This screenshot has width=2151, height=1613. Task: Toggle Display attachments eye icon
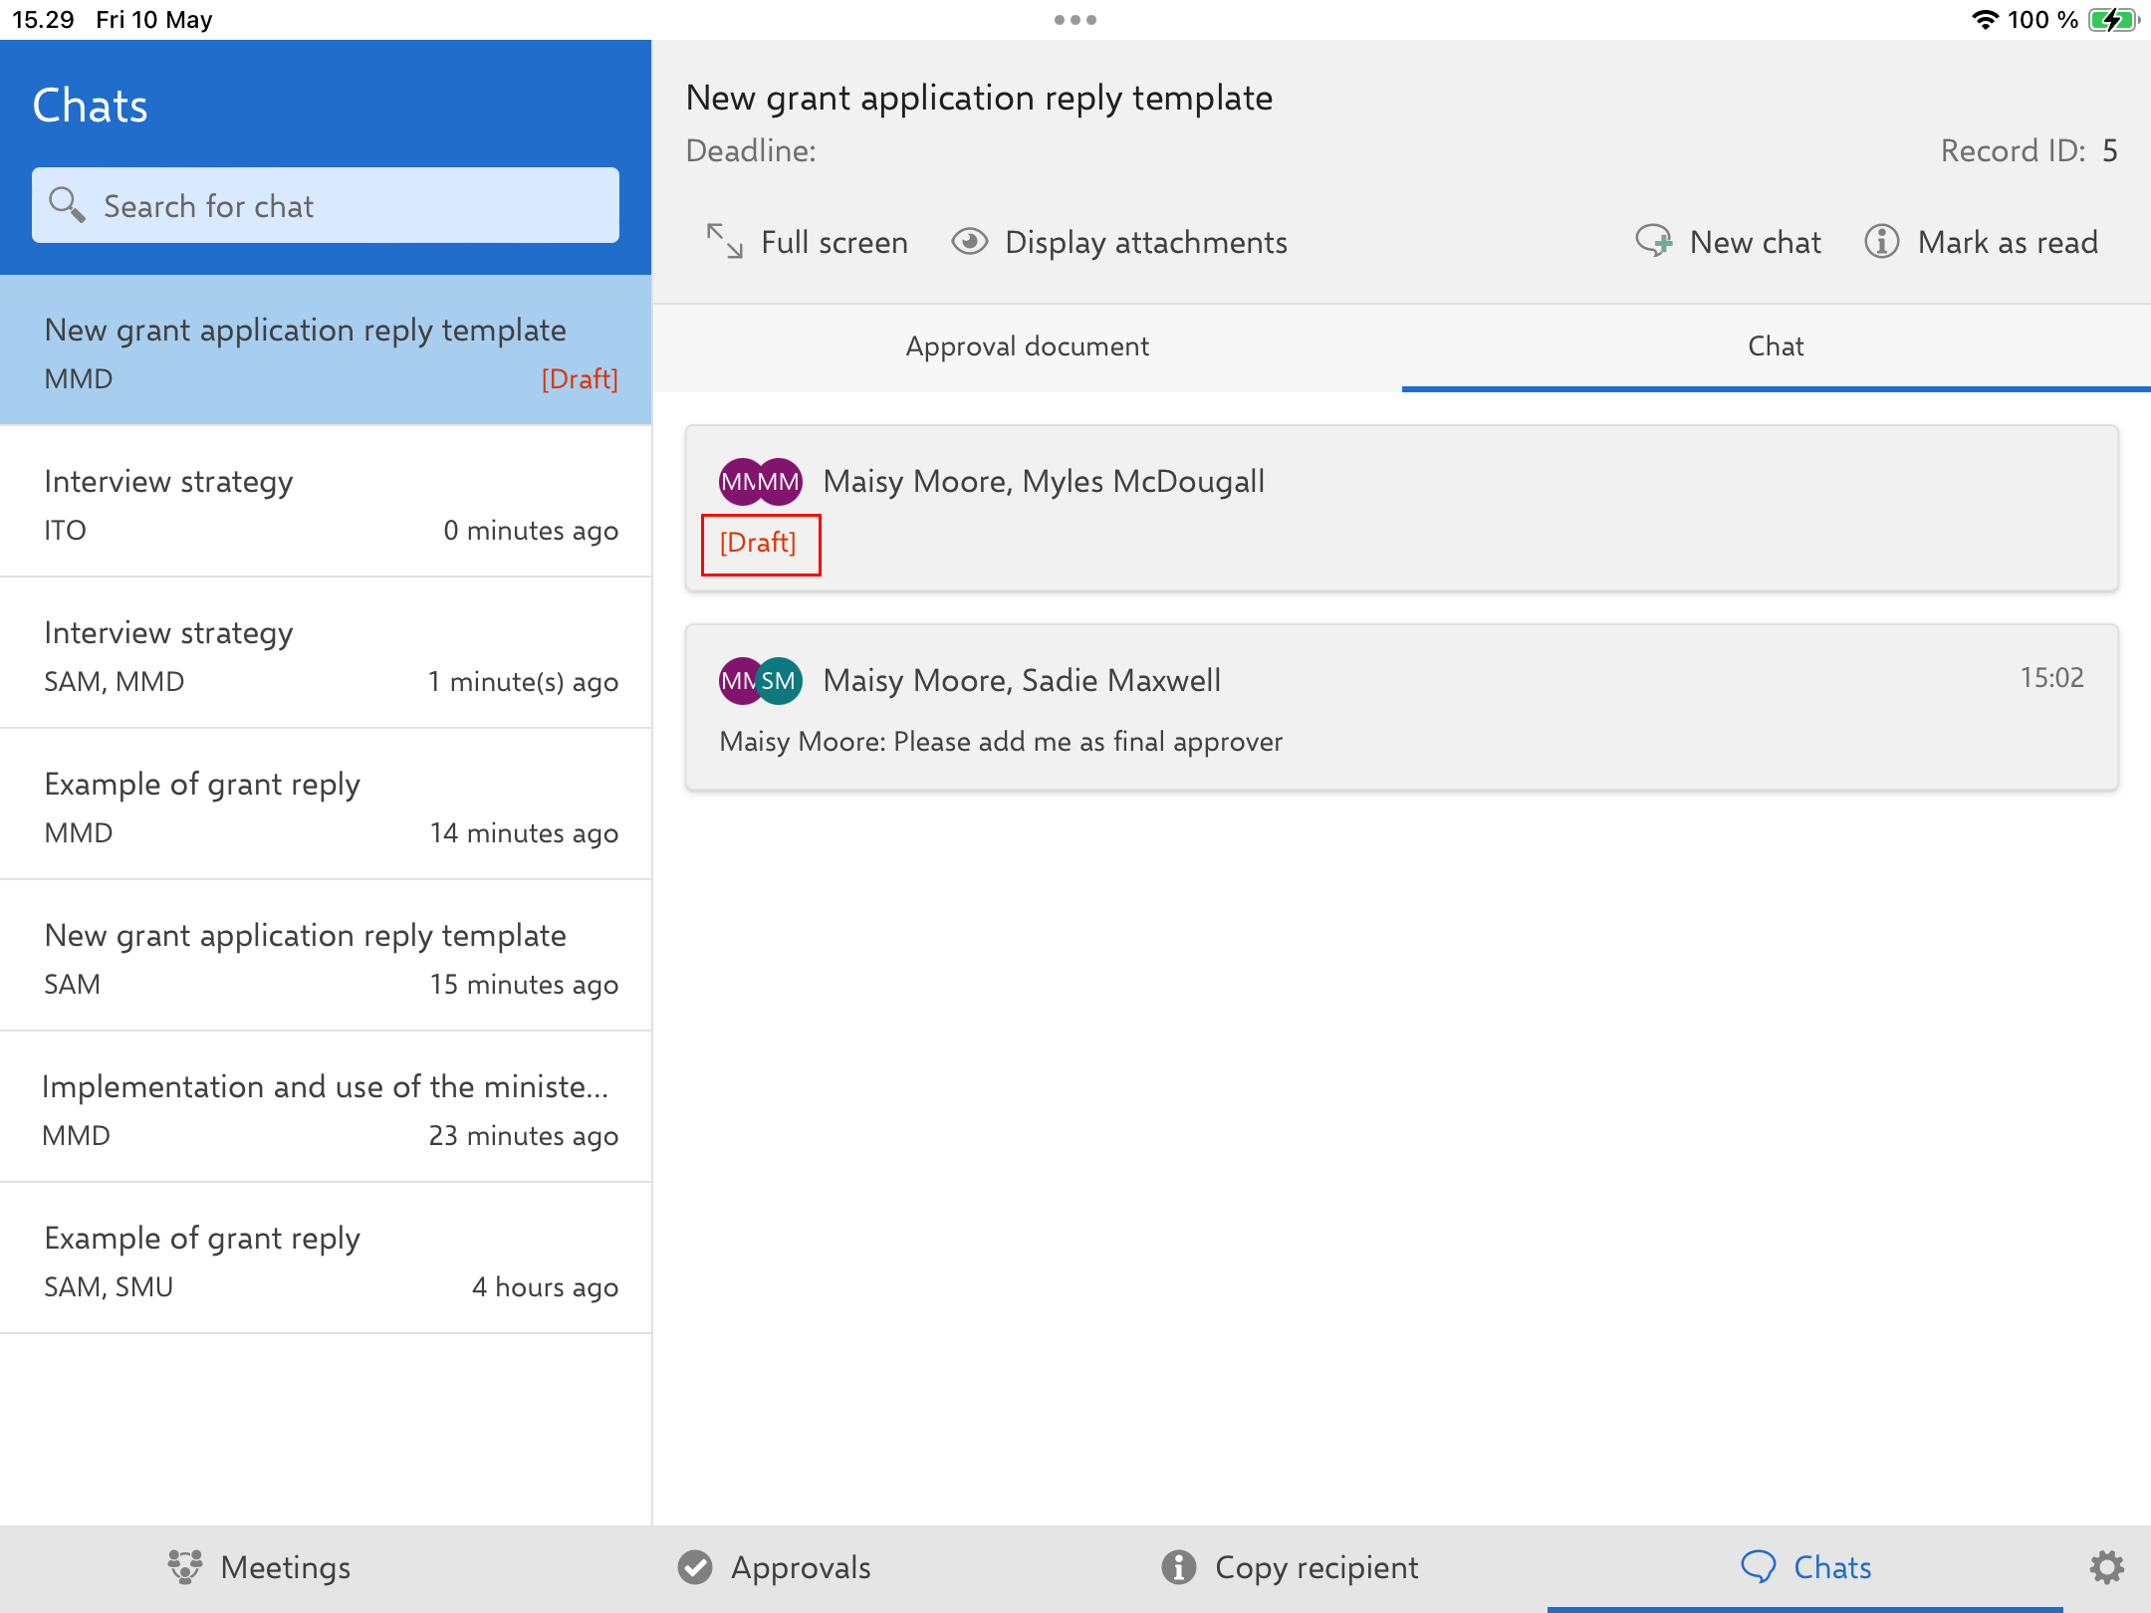point(969,242)
